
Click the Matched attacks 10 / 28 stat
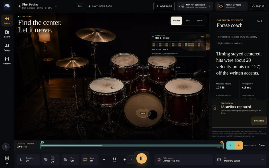[x=224, y=86]
